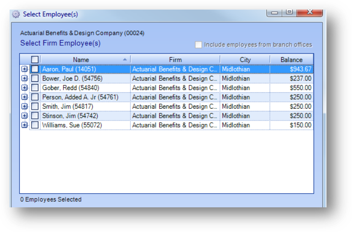Click '0 Employees Selected' status text
352x232 pixels.
[x=51, y=200]
